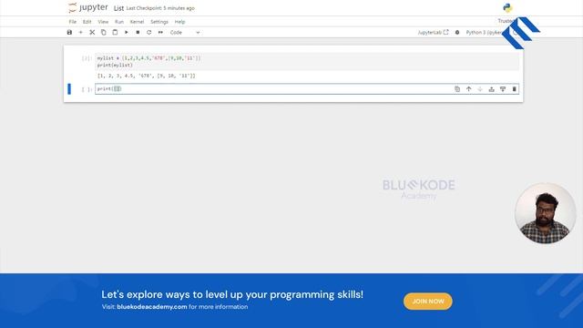Interrupt the kernel with stop icon
583x328 pixels.
click(x=138, y=33)
